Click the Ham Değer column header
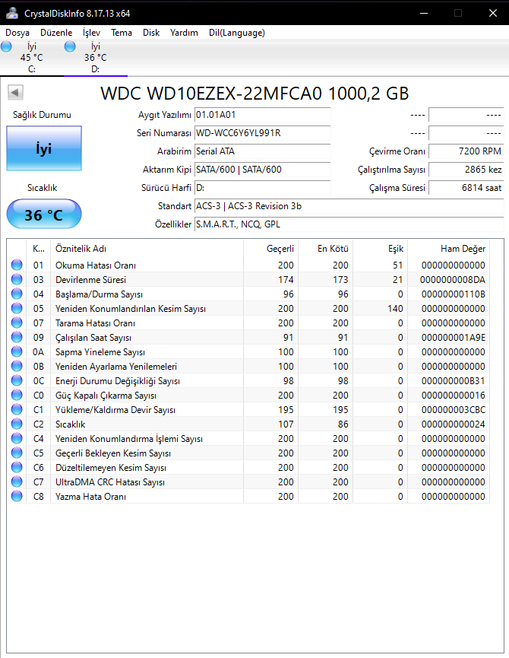Image resolution: width=509 pixels, height=658 pixels. (449, 249)
